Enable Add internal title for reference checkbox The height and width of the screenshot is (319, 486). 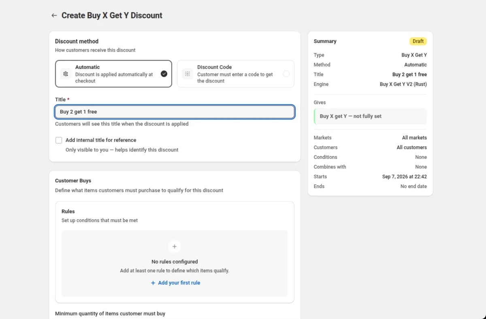pyautogui.click(x=59, y=140)
